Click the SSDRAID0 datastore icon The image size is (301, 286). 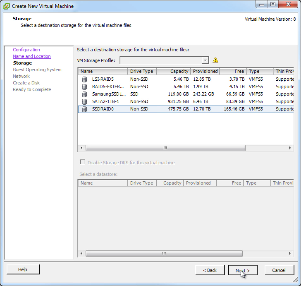point(84,109)
